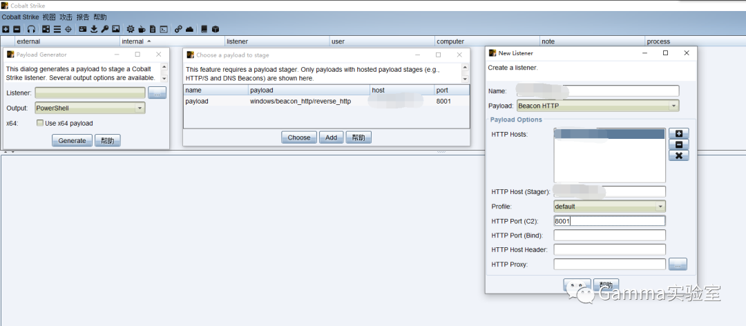Clear HTTP hosts with X button

point(679,155)
